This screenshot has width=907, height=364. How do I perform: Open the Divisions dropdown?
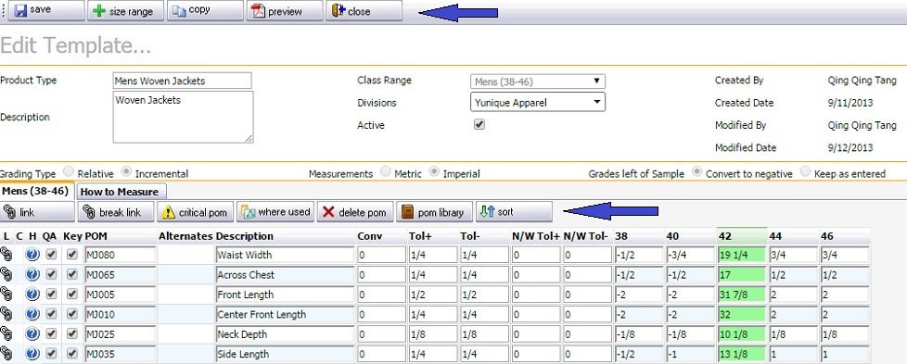tap(538, 102)
